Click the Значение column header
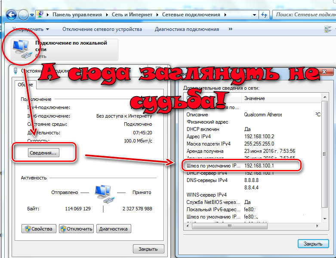336x258 pixels. 254,98
